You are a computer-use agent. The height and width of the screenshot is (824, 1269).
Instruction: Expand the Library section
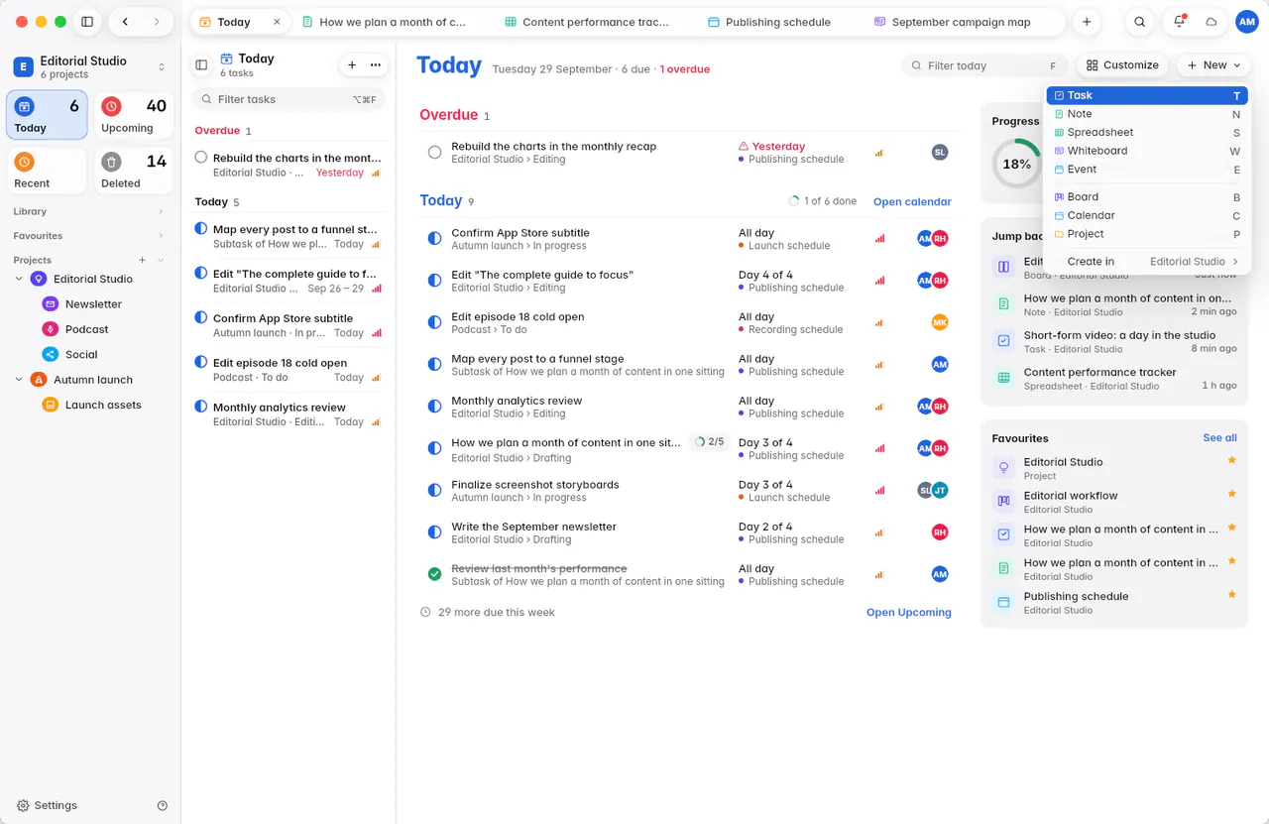tap(161, 211)
